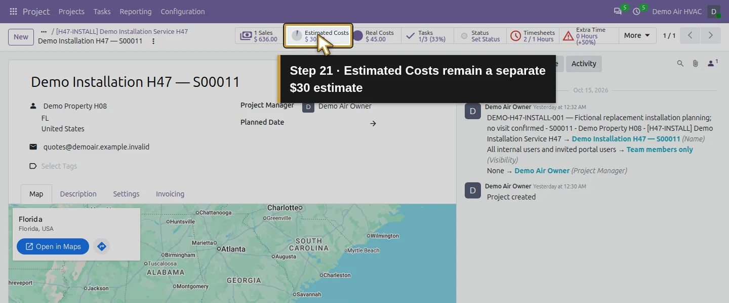Open the conversations messages icon

(x=618, y=11)
